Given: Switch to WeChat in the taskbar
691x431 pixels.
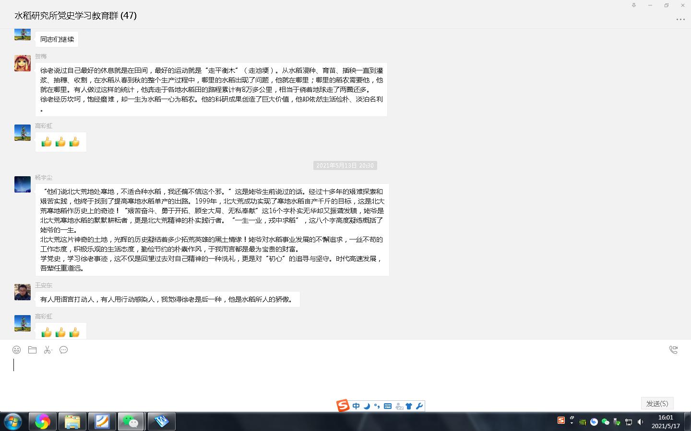Looking at the screenshot, I should point(131,421).
